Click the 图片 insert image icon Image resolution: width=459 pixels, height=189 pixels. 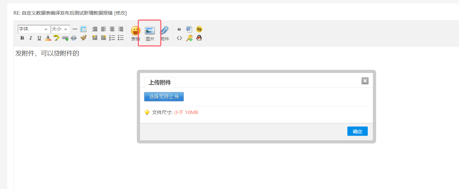[150, 33]
